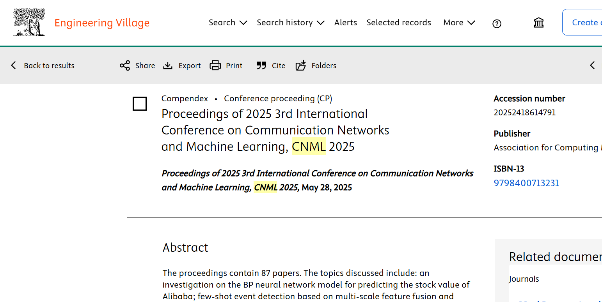Go back to results
Screen dimensions: 602x302
click(42, 65)
